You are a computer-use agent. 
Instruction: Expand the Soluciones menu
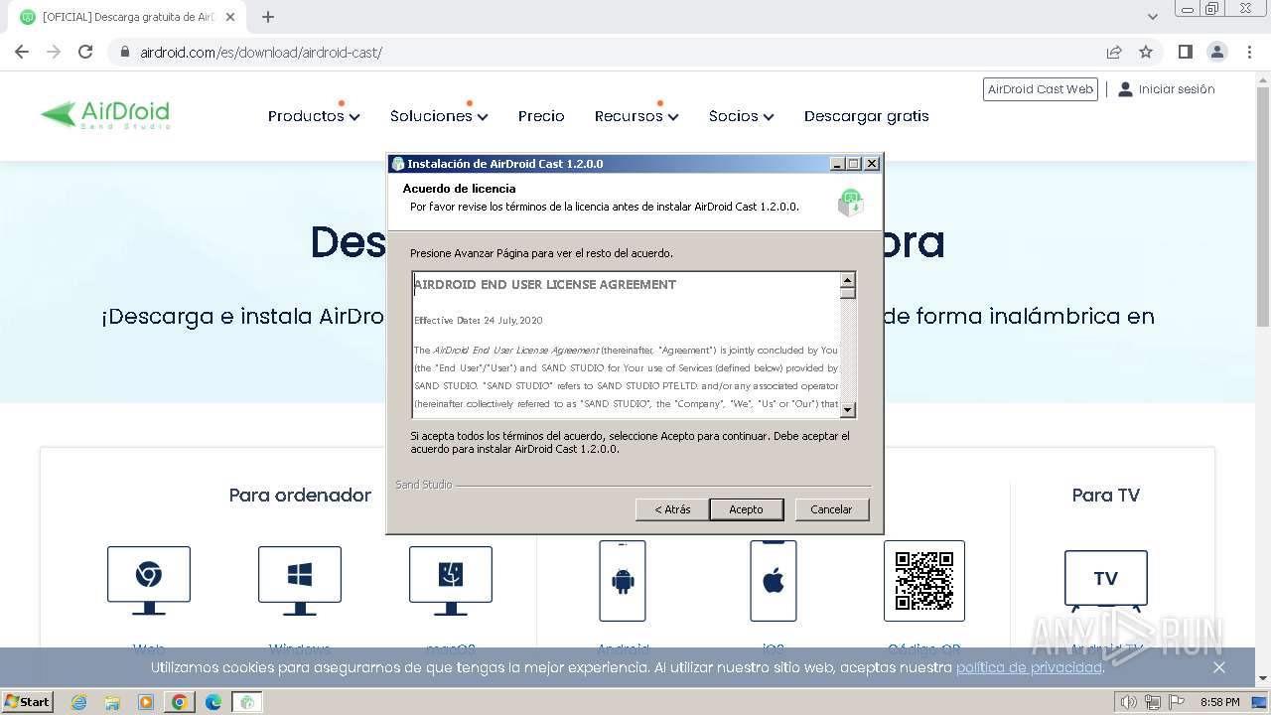click(439, 116)
